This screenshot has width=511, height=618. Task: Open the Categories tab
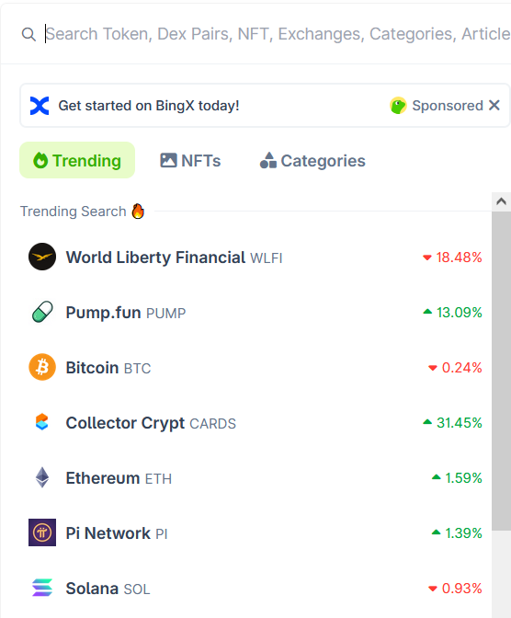tap(312, 160)
